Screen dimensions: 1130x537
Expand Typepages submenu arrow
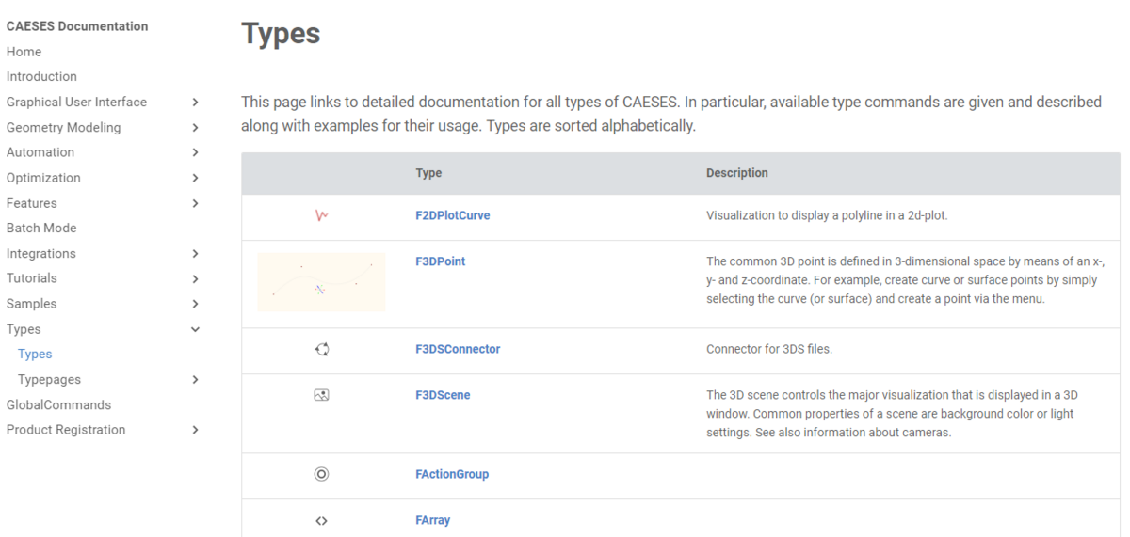(x=195, y=379)
